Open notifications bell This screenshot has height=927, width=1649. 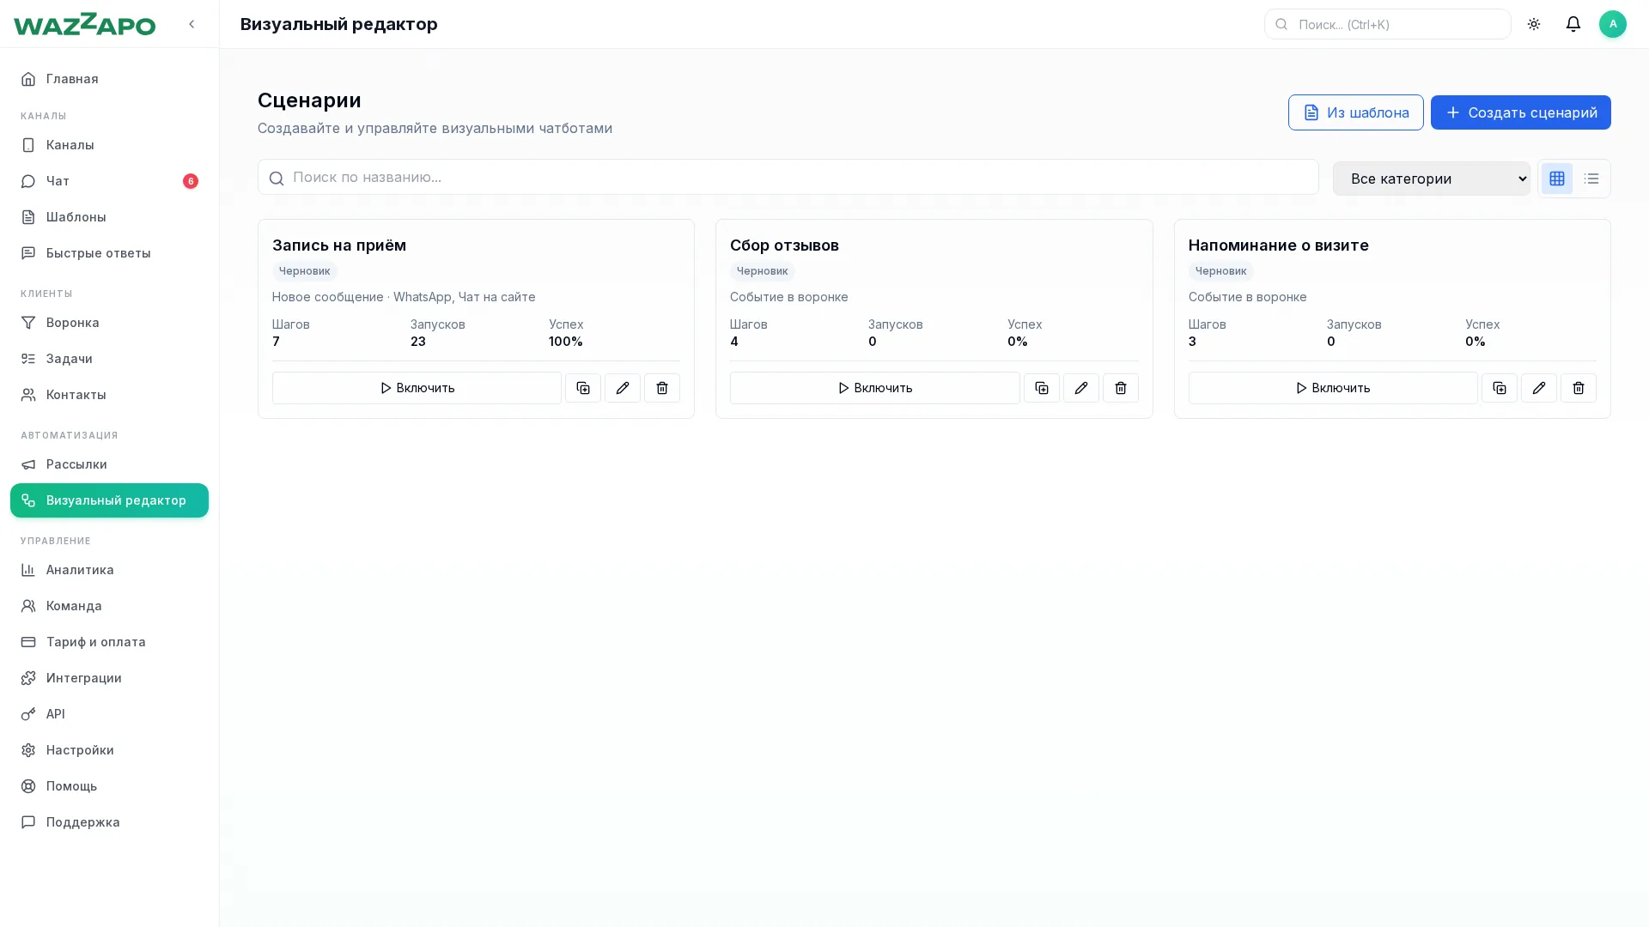[x=1573, y=24]
